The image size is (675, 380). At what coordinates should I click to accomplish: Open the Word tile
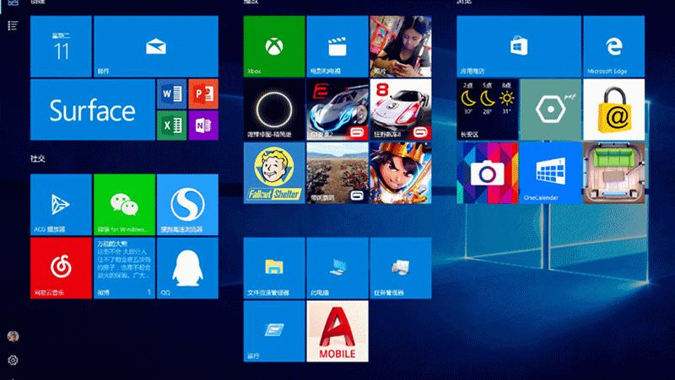click(x=170, y=94)
